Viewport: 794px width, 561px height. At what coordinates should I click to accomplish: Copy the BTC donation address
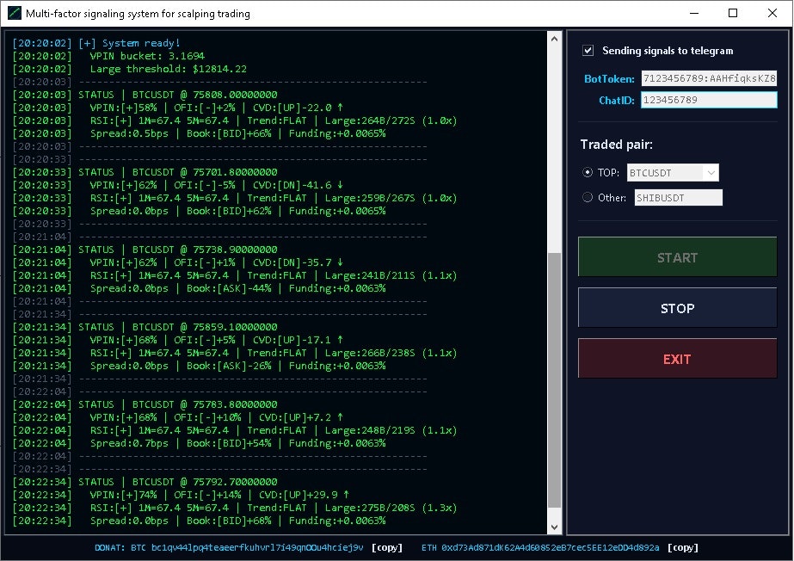pos(387,547)
